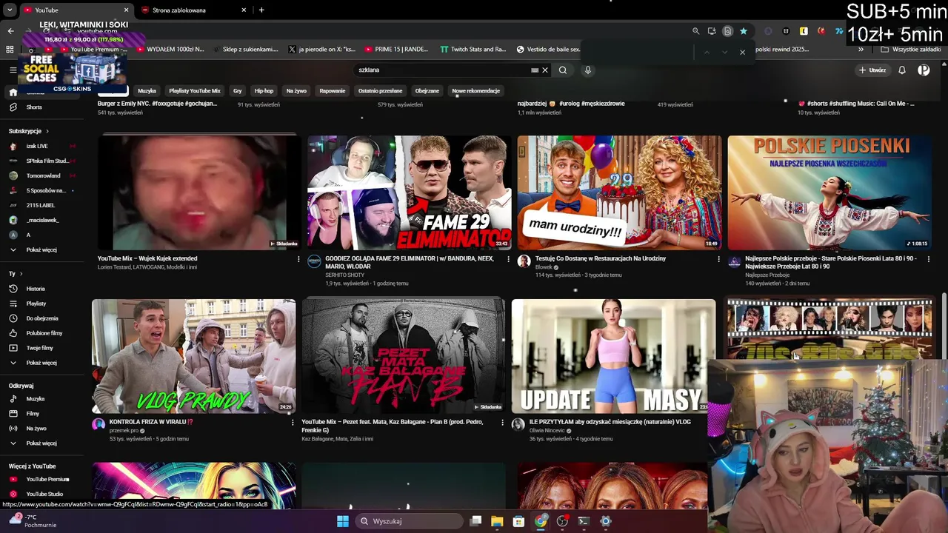948x533 pixels.
Task: Open Historia in the sidebar
Action: pos(36,289)
